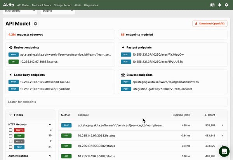Toggle the DELETE method checkbox

tap(10, 130)
